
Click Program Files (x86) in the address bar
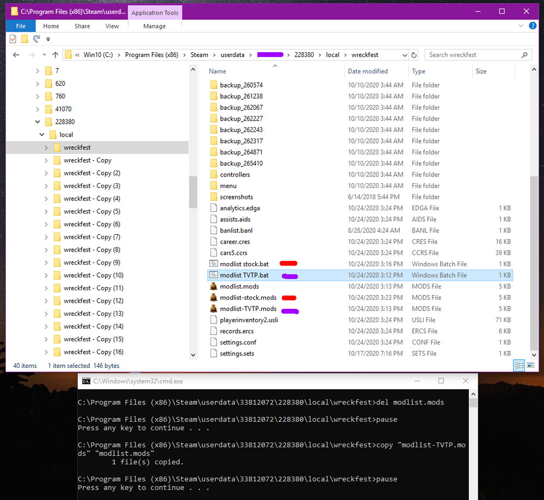(x=152, y=55)
